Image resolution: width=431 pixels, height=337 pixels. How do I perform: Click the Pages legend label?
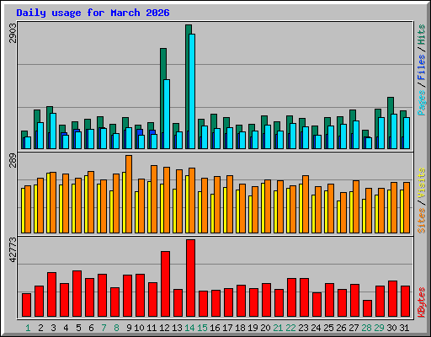[422, 103]
